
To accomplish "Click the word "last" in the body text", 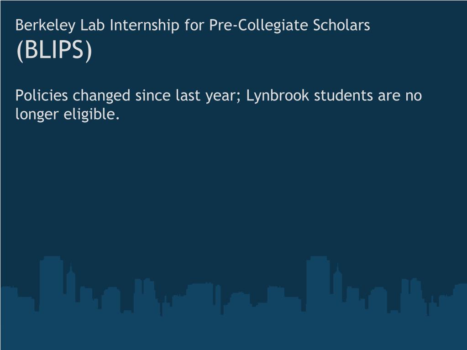I will tap(188, 95).
